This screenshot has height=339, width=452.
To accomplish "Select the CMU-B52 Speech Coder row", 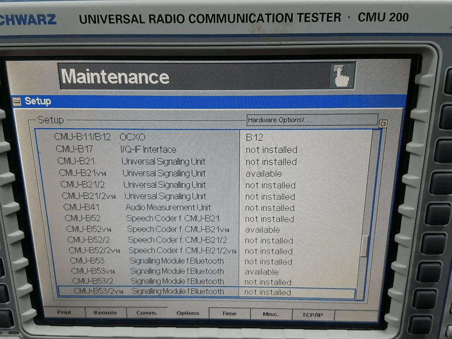I will [206, 218].
